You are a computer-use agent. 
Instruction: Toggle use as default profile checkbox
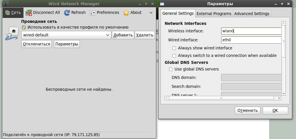click(x=23, y=27)
